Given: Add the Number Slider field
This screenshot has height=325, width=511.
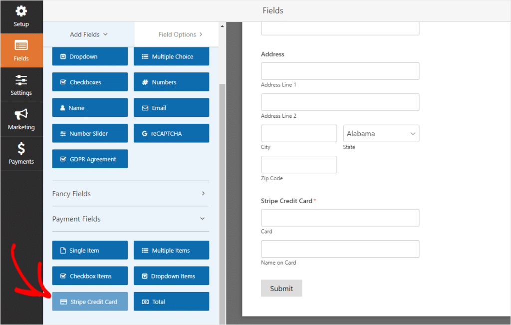Looking at the screenshot, I should [x=89, y=133].
